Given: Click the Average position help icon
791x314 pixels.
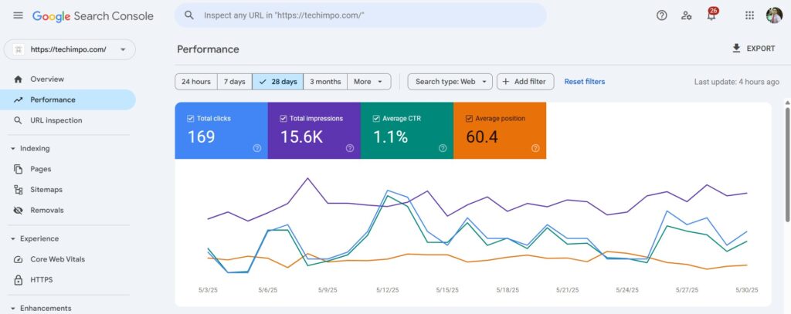Looking at the screenshot, I should point(535,148).
